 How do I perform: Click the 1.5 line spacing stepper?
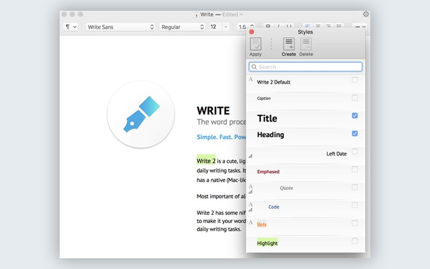tap(252, 25)
